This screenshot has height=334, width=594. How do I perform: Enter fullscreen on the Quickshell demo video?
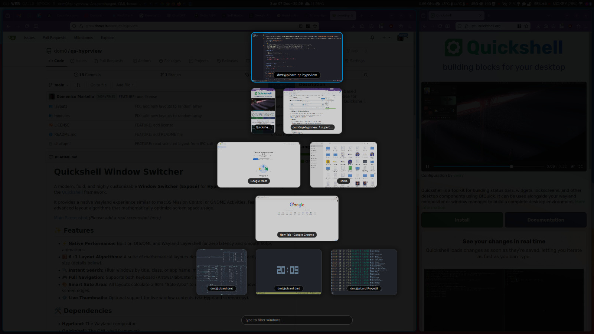coord(581,167)
